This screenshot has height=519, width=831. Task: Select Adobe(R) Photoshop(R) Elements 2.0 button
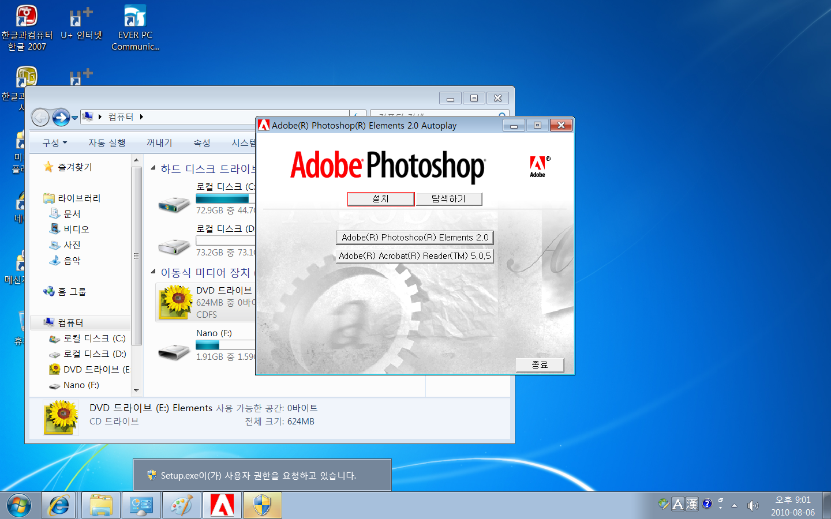415,238
